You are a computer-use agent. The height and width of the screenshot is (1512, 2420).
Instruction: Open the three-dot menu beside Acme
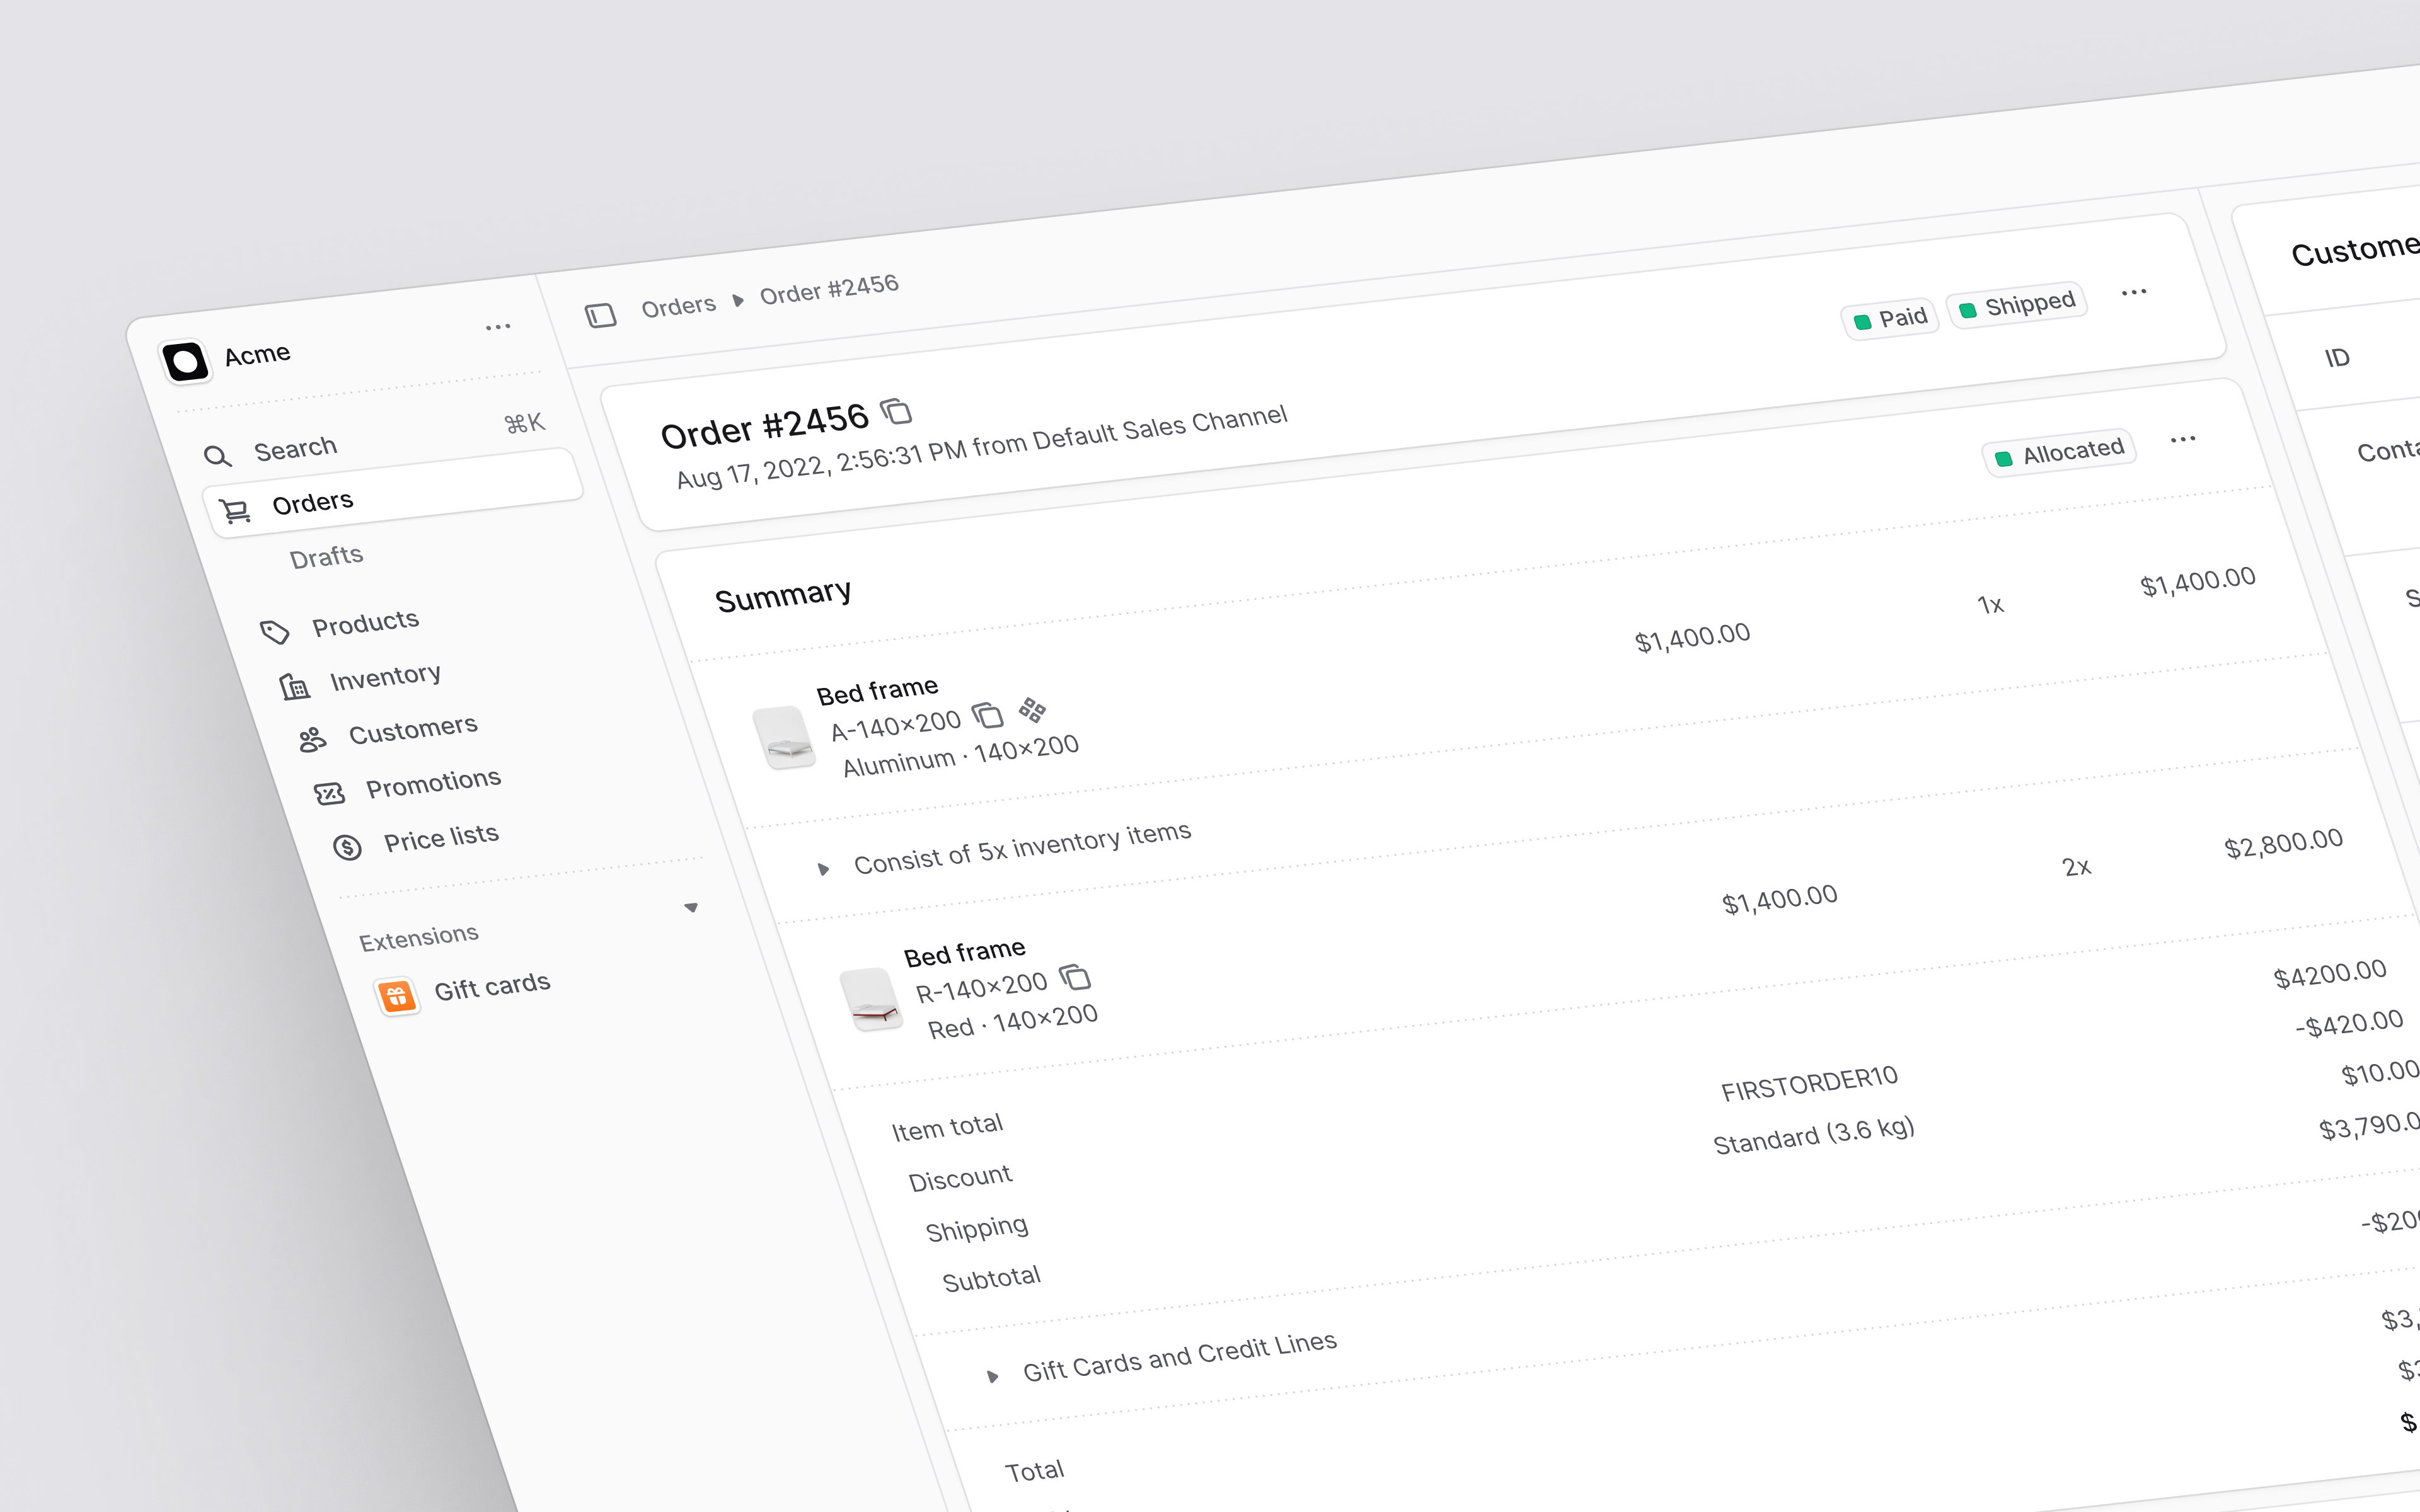498,327
